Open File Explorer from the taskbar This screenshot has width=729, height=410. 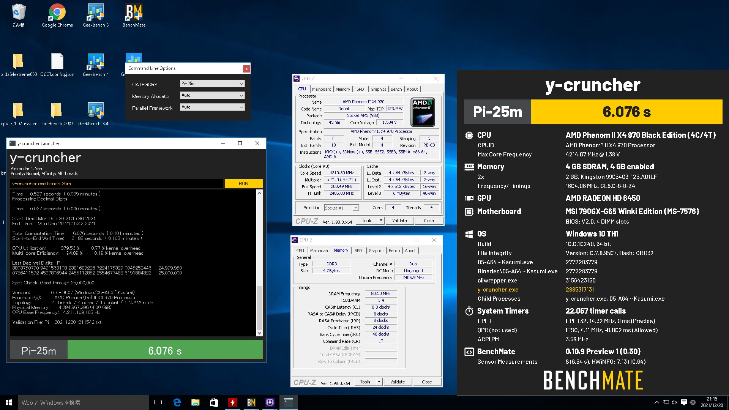point(196,402)
